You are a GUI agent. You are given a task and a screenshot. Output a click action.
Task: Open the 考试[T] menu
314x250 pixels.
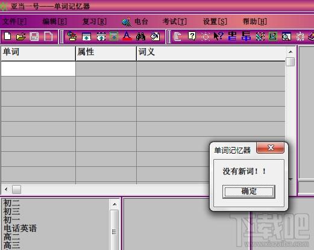tap(175, 21)
